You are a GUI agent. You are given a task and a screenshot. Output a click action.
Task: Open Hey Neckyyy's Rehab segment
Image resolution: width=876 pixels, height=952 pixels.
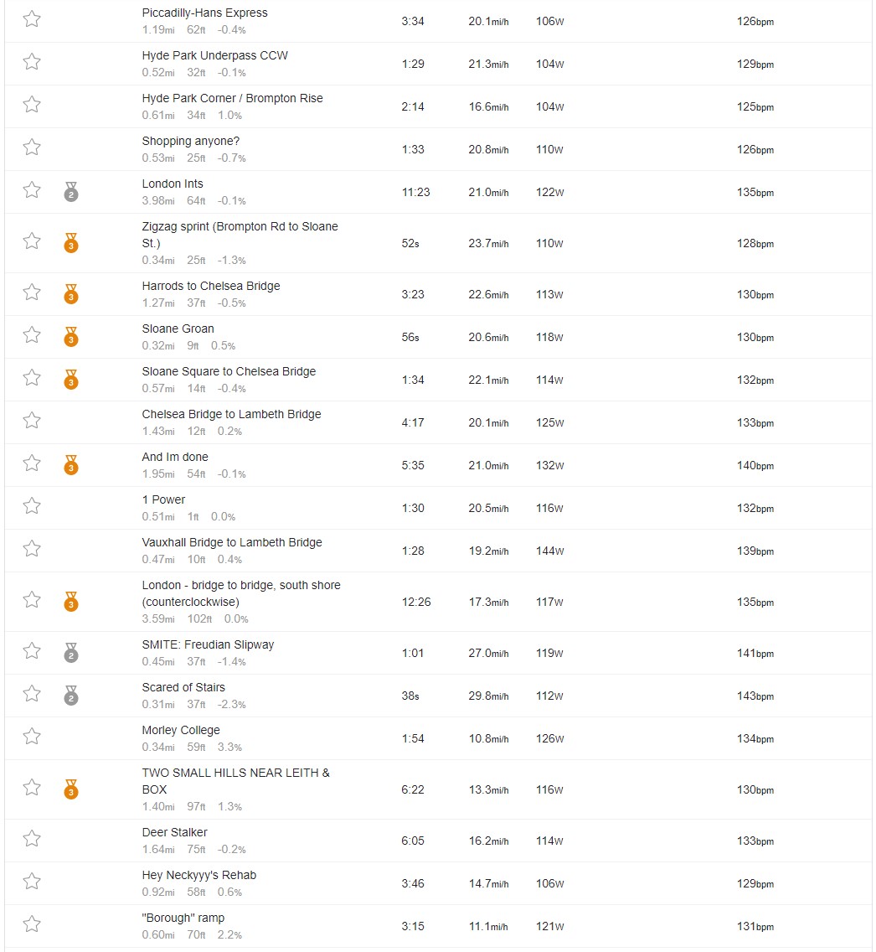pyautogui.click(x=199, y=875)
